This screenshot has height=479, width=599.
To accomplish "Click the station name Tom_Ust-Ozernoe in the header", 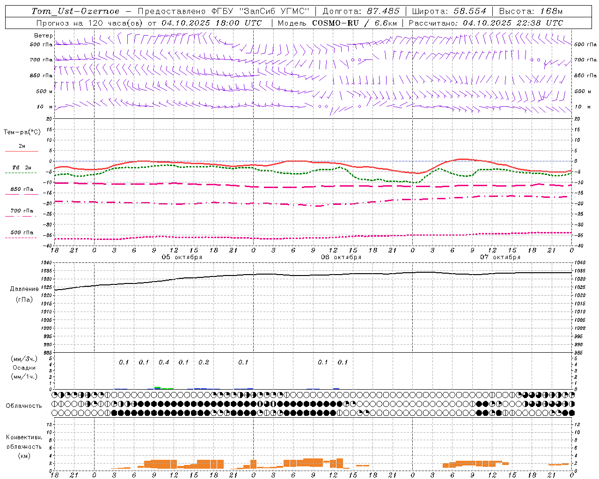I will pos(75,11).
